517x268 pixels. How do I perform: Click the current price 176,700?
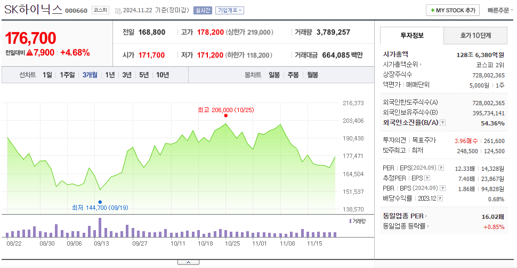(x=31, y=38)
